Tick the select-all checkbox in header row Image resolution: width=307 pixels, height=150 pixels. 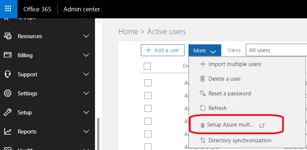[147, 66]
